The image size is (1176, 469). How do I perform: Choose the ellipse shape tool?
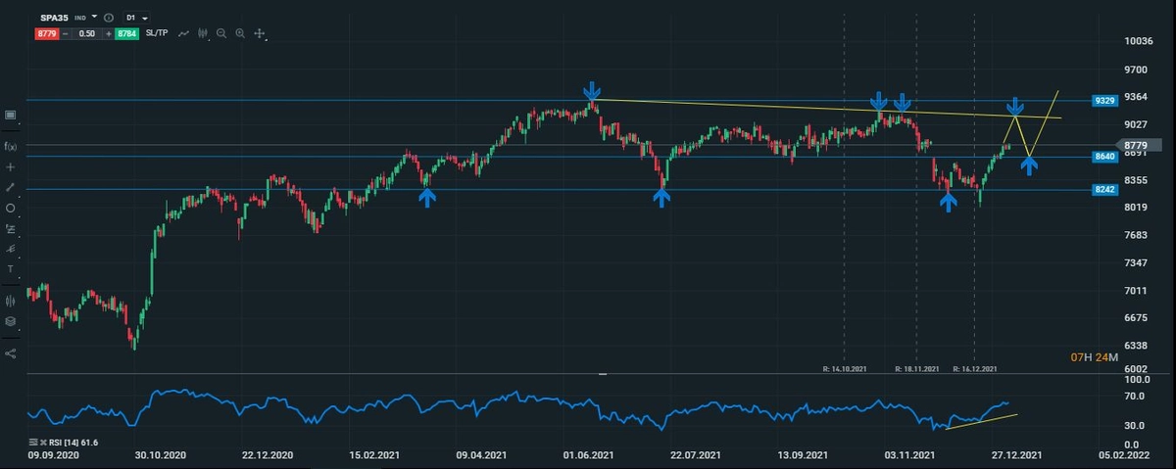tap(11, 208)
